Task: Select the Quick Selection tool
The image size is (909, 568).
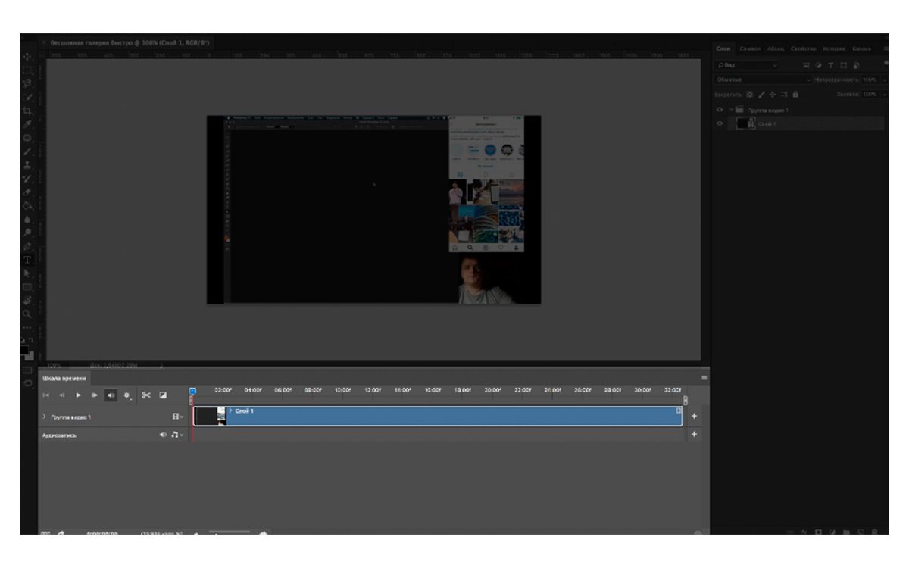Action: 28,98
